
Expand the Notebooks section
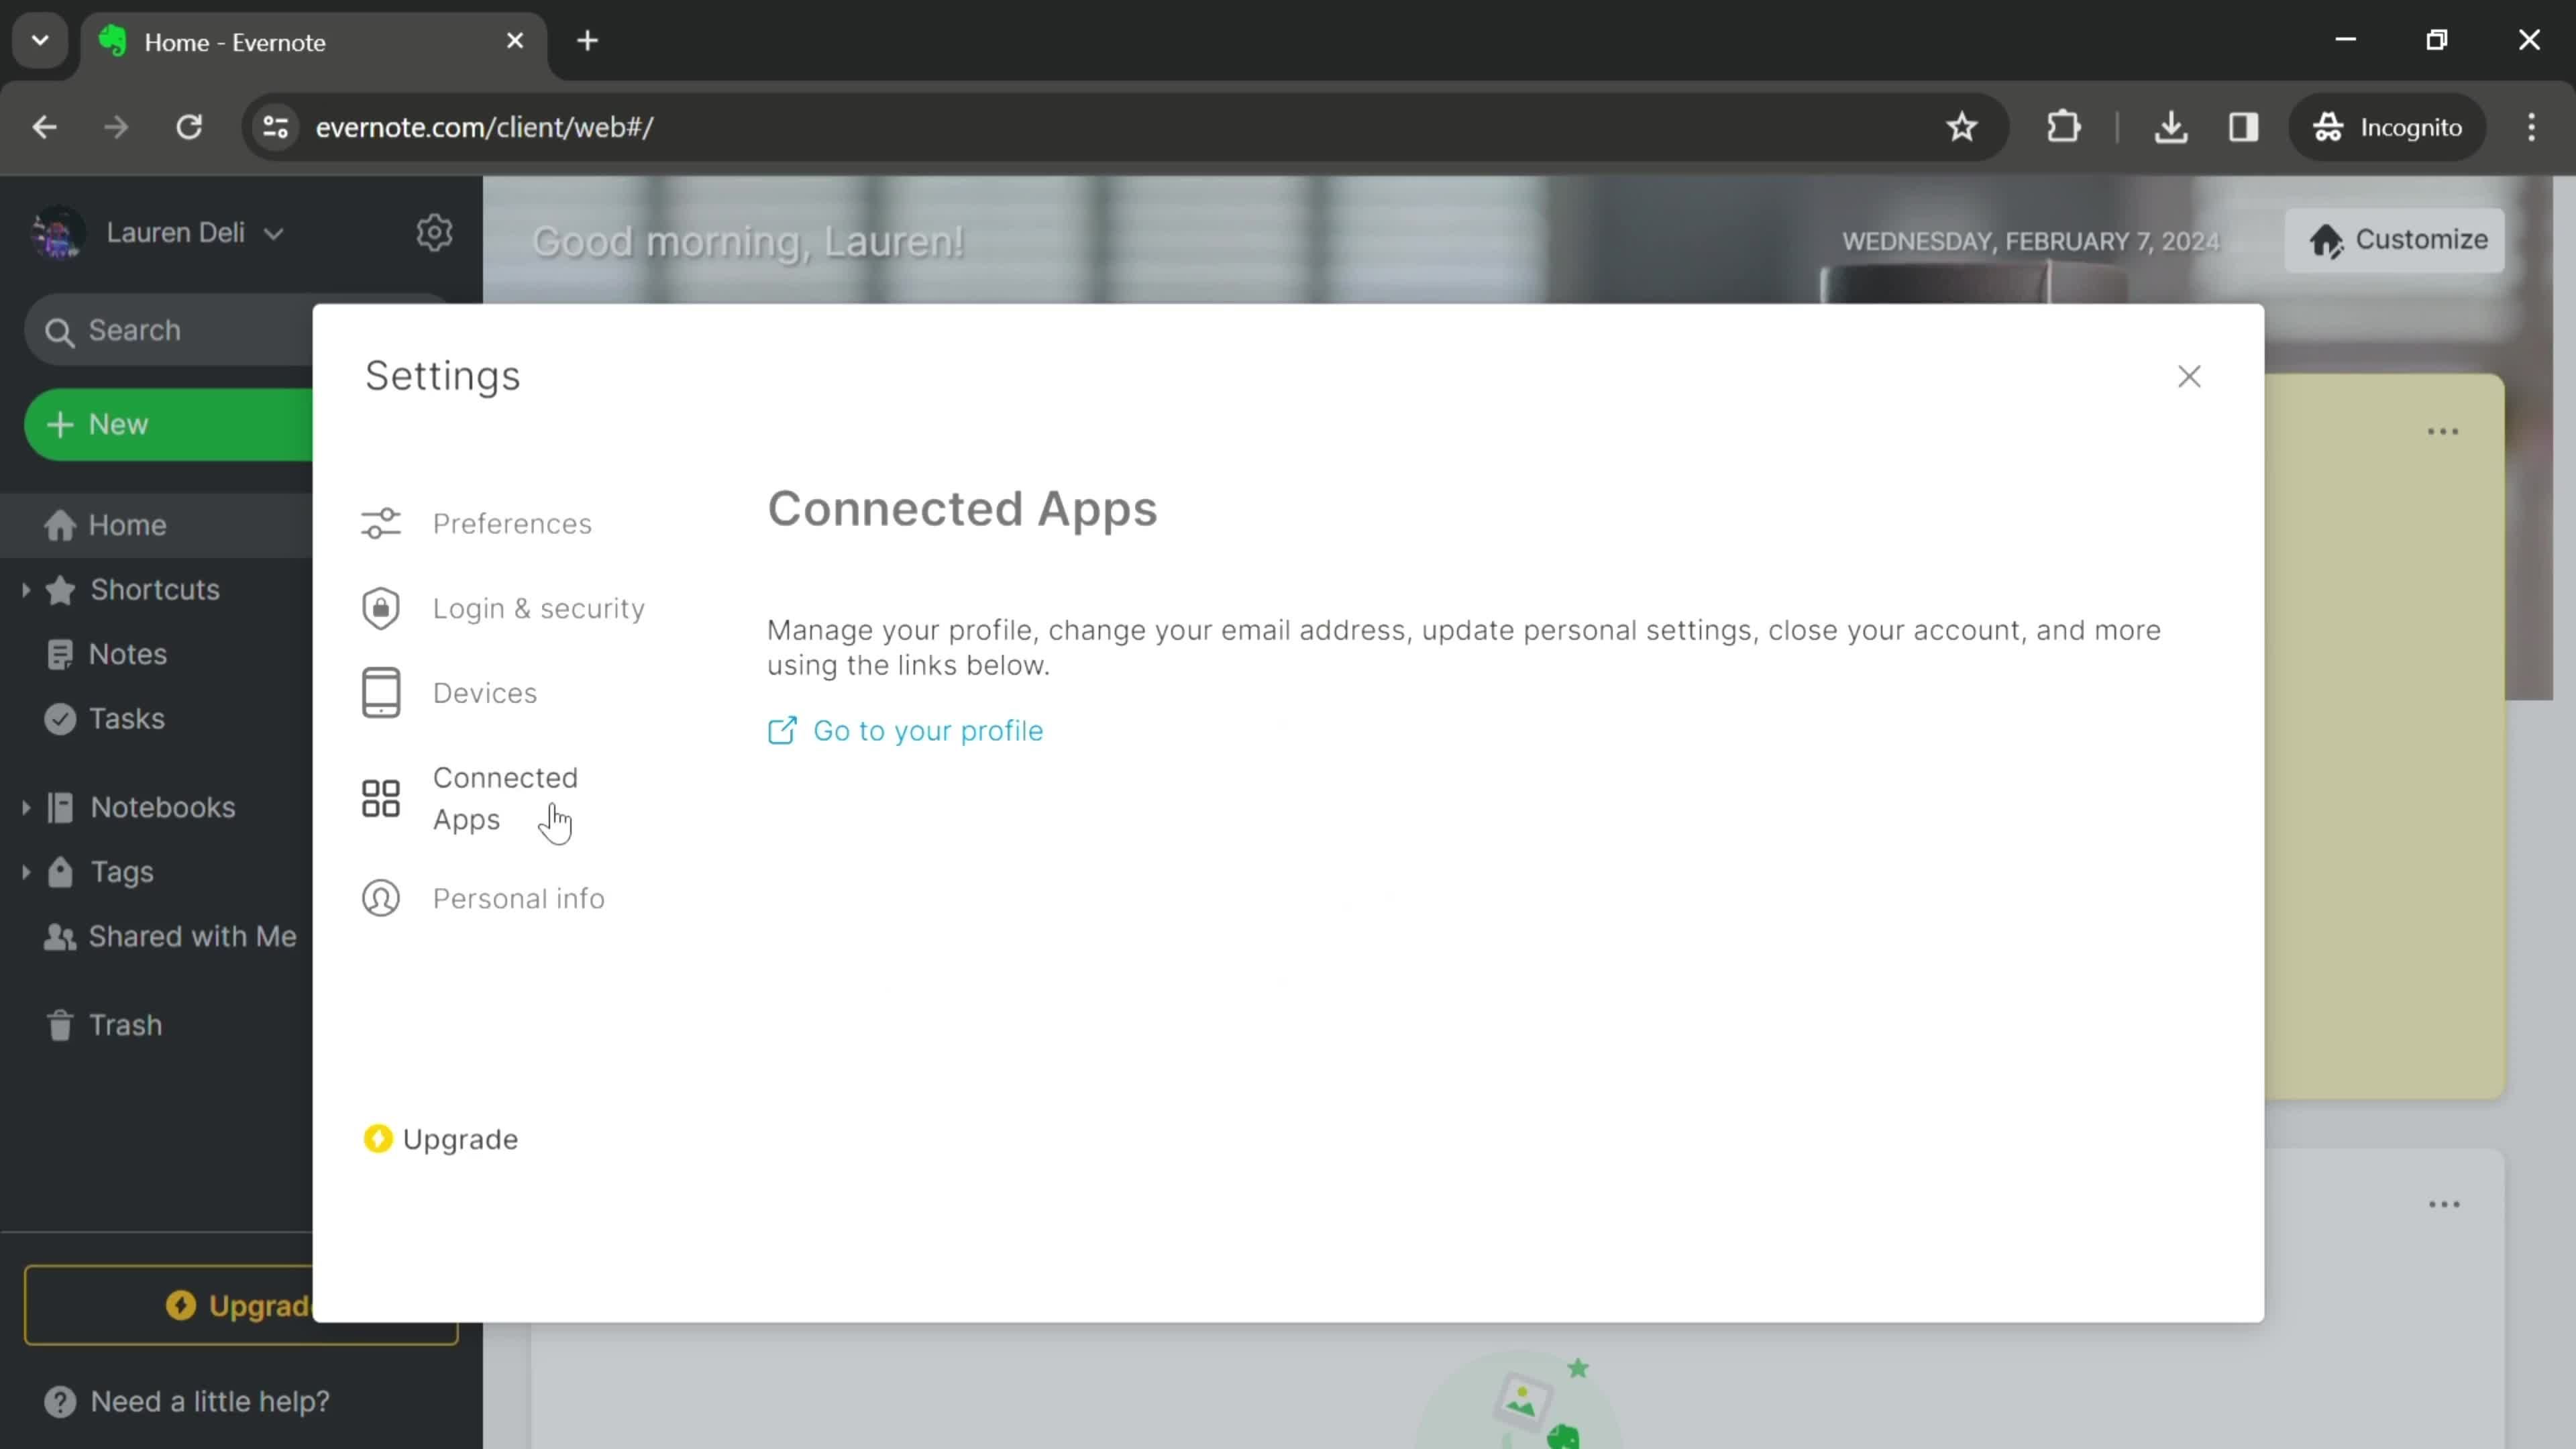pyautogui.click(x=25, y=807)
